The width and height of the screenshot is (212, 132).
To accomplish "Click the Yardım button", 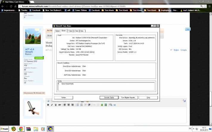I will coord(63,98).
